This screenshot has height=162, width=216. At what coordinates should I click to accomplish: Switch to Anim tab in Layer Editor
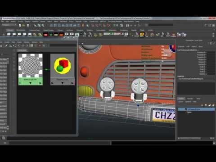pos(198,99)
